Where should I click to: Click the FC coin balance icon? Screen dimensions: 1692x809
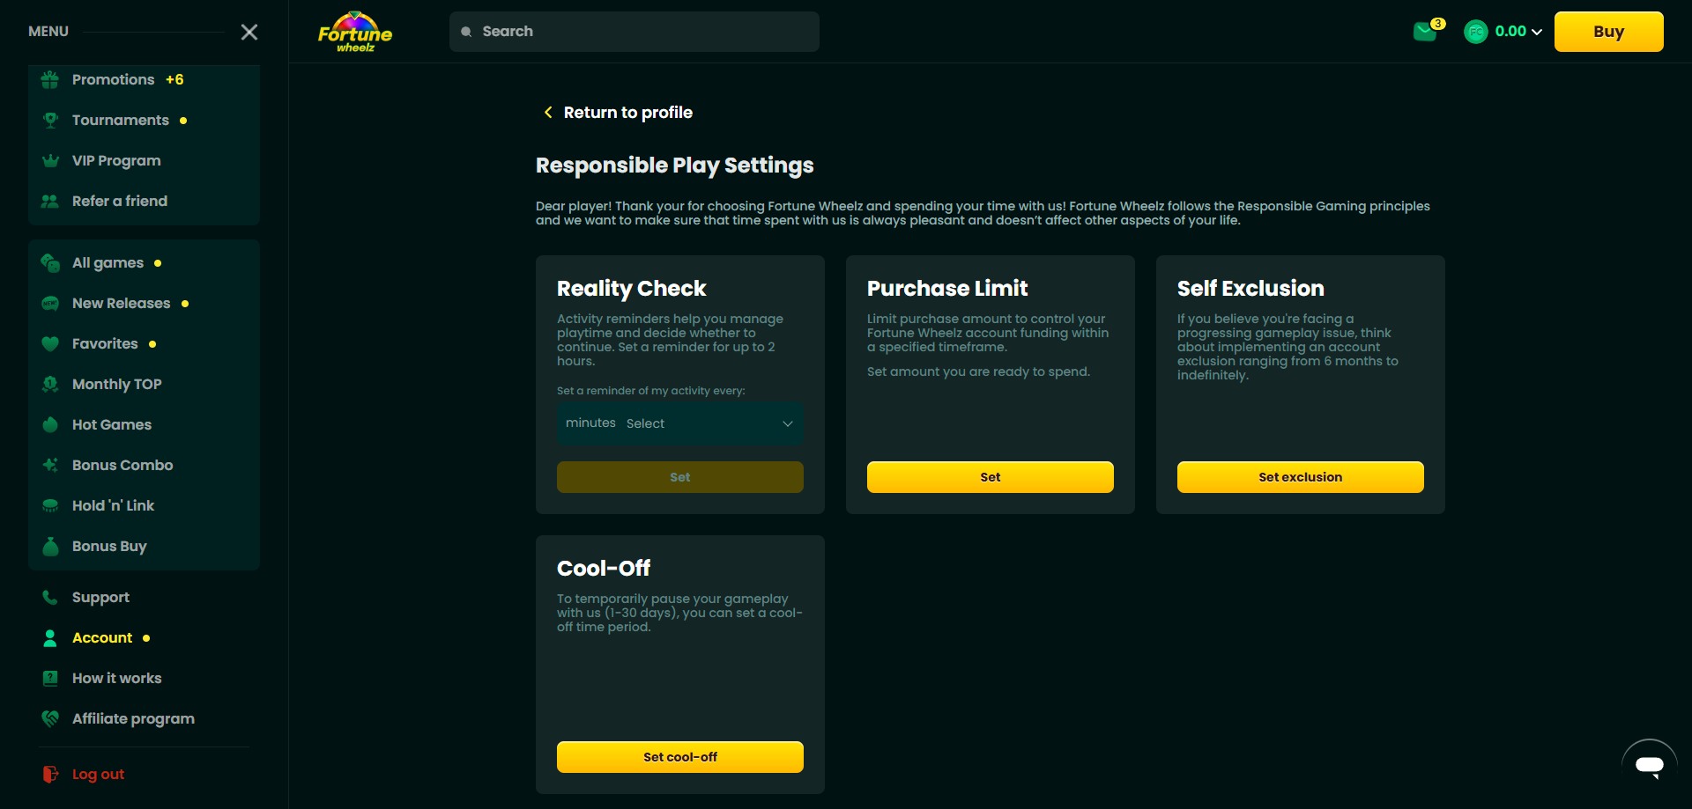coord(1475,32)
